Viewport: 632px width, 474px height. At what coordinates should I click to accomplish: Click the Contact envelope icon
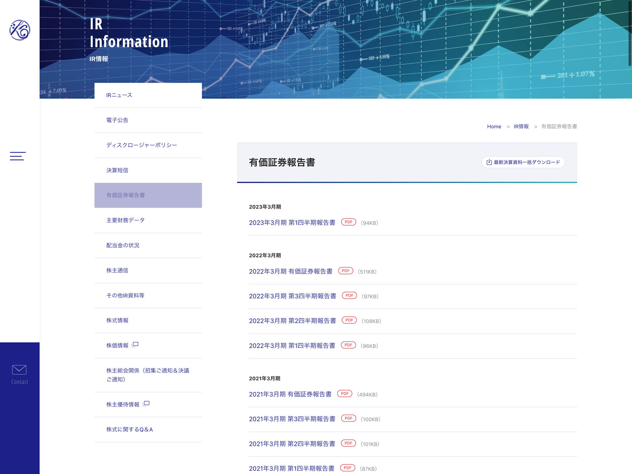coord(19,370)
